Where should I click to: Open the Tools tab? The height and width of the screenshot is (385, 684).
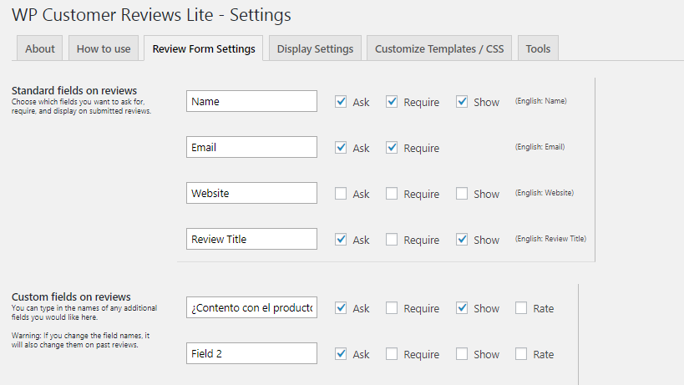(x=538, y=48)
